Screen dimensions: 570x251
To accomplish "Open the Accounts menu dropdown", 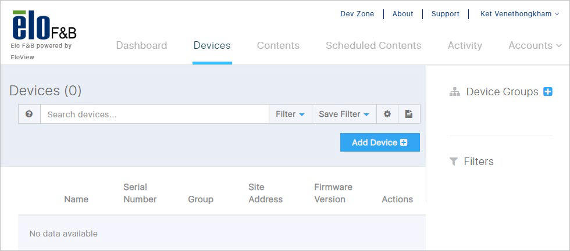I will [535, 45].
